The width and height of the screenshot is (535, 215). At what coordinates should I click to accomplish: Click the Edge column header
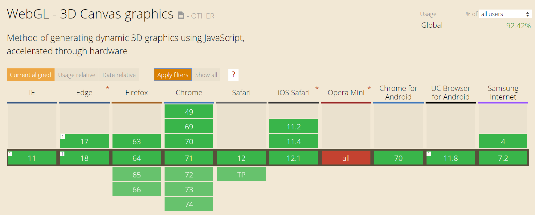[84, 93]
